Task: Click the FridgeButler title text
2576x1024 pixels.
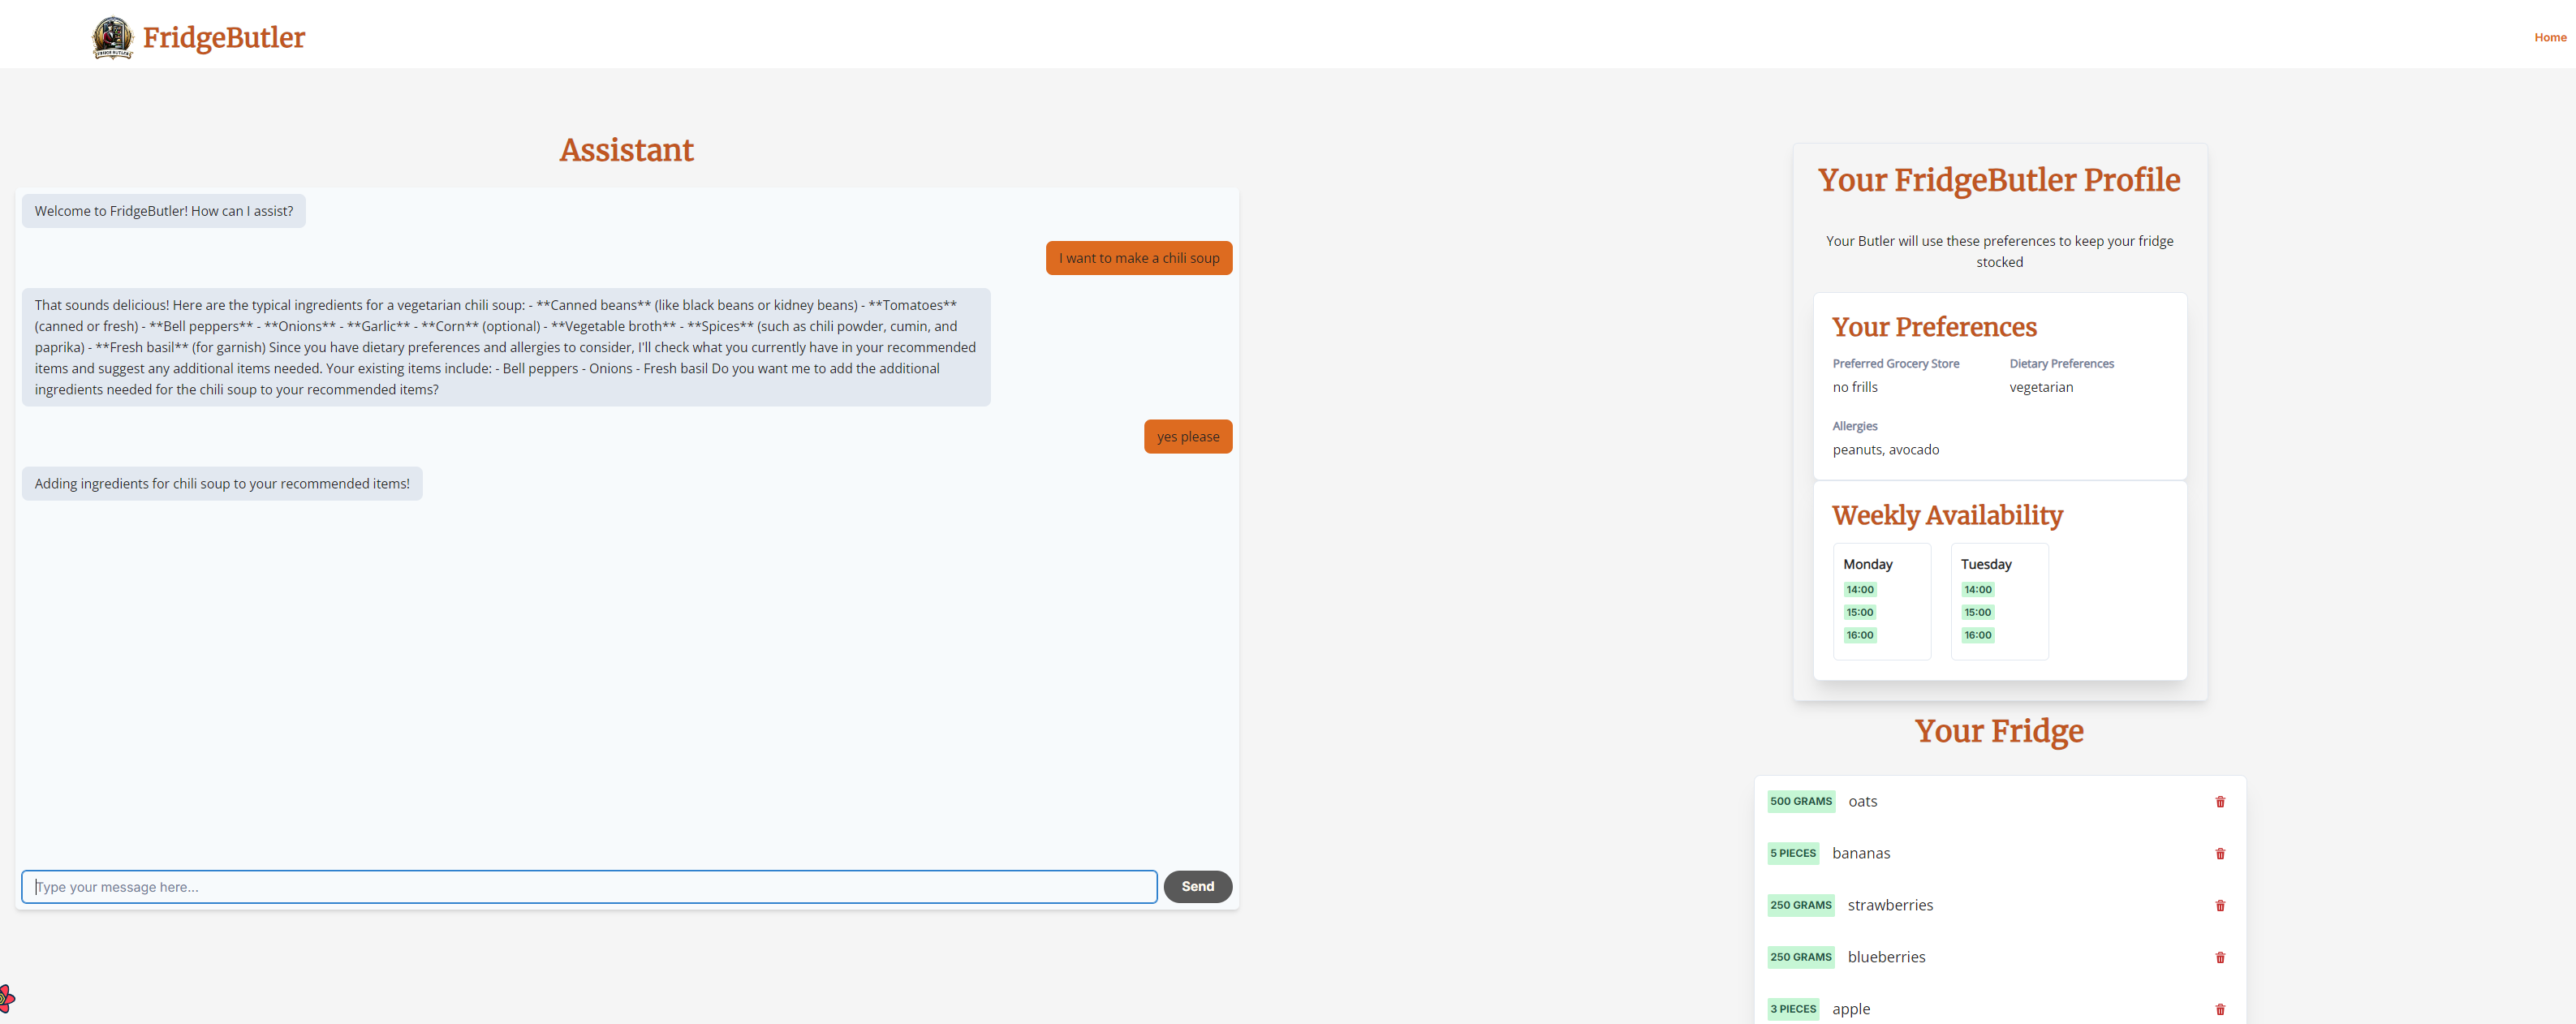Action: 223,38
